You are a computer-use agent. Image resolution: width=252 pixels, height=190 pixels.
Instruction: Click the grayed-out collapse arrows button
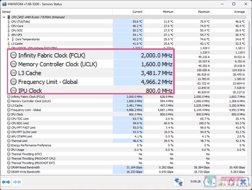(17, 182)
